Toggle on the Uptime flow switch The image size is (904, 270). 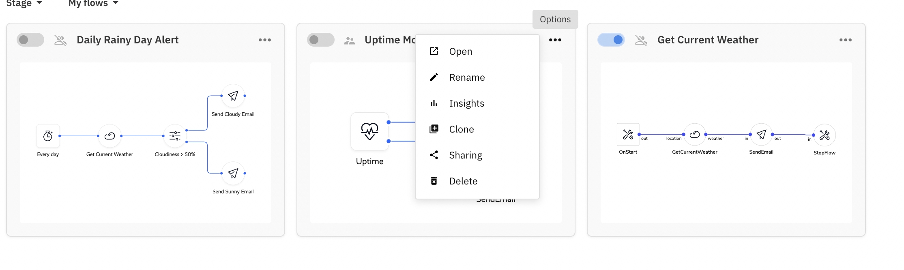[x=320, y=40]
